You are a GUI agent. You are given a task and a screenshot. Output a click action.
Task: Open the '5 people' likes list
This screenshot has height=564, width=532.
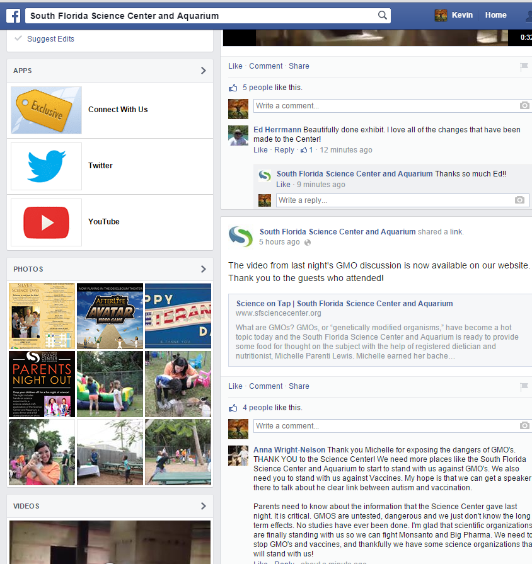click(258, 88)
